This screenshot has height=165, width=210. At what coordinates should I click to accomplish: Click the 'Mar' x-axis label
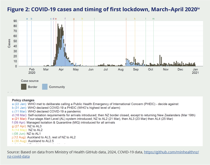pos(46,69)
